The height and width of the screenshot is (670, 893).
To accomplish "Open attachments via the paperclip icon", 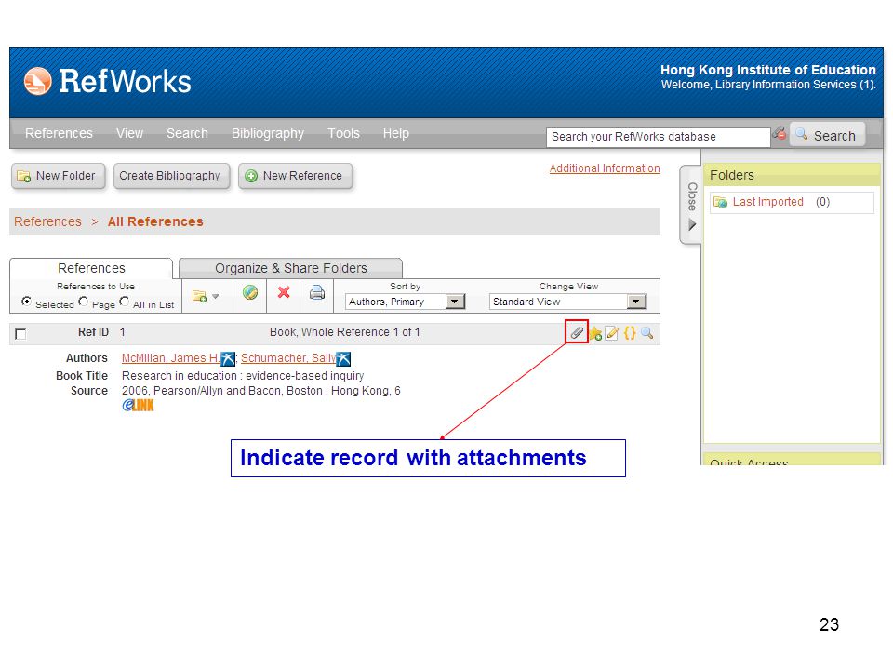I will pyautogui.click(x=577, y=333).
